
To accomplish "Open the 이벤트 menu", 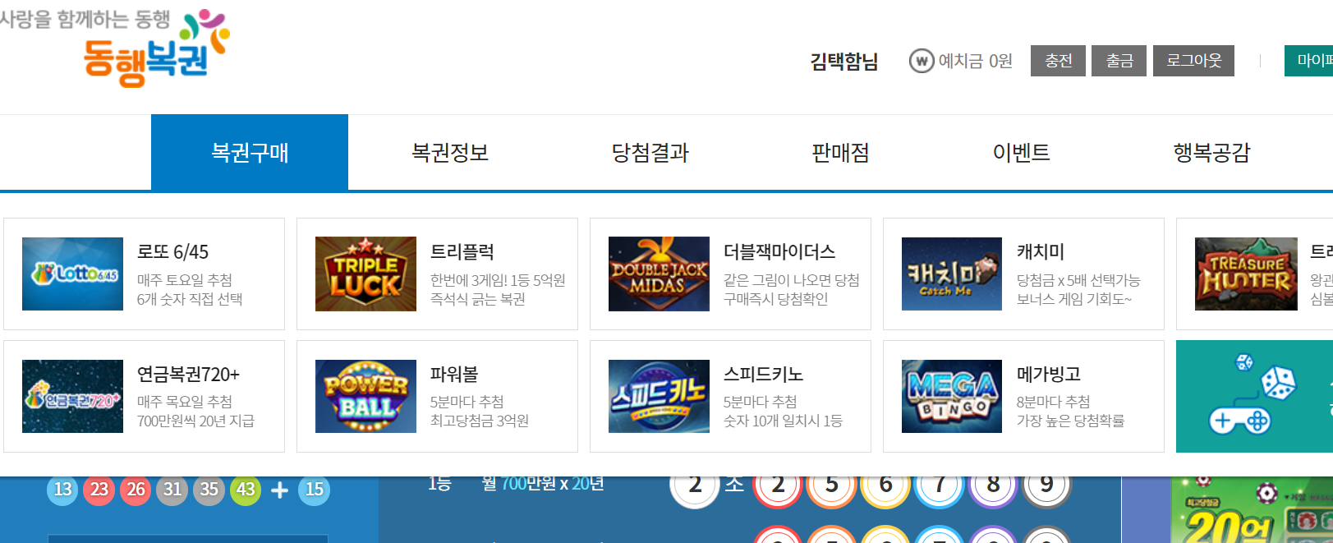I will pyautogui.click(x=1022, y=153).
